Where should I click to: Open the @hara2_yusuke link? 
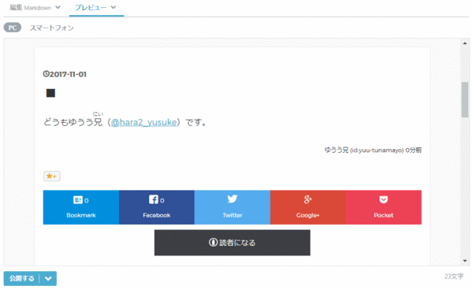(144, 122)
